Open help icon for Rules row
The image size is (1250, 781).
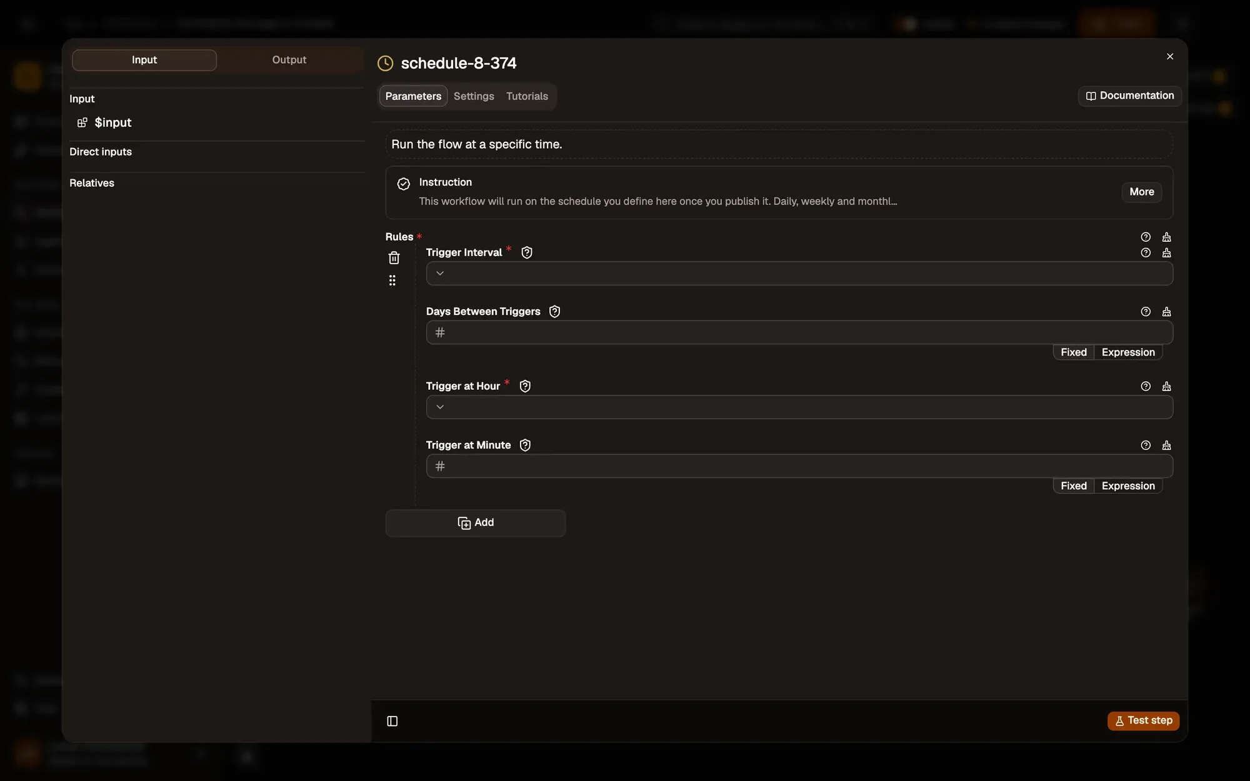click(x=1146, y=237)
